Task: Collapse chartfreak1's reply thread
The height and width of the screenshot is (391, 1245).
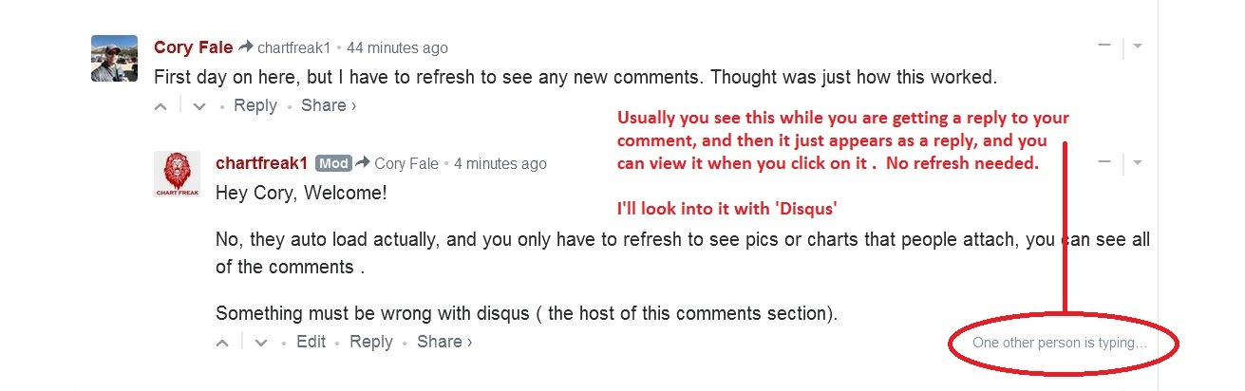Action: (1104, 161)
